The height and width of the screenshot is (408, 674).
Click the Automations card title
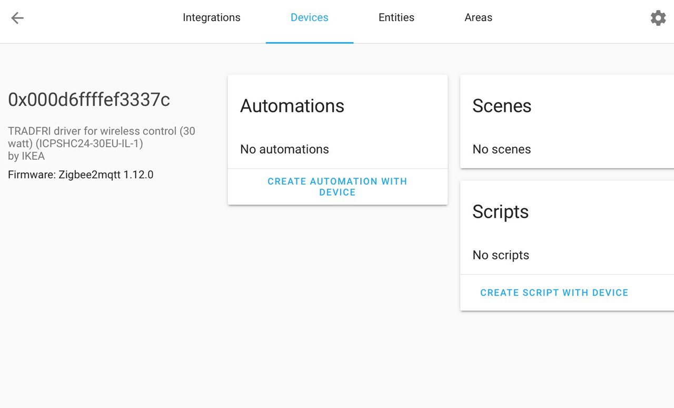(x=292, y=106)
